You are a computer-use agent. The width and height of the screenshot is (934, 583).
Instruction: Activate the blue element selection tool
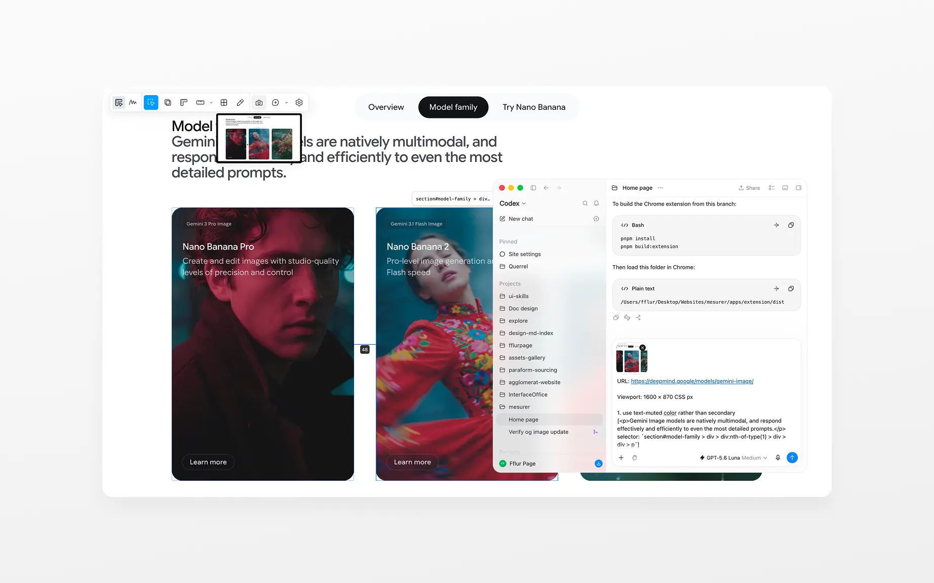[x=151, y=103]
